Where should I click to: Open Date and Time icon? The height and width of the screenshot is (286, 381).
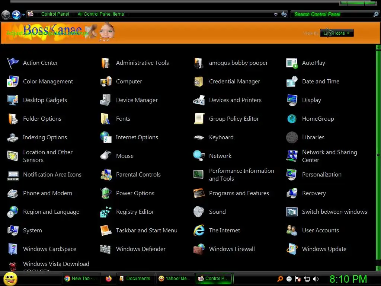coord(292,82)
